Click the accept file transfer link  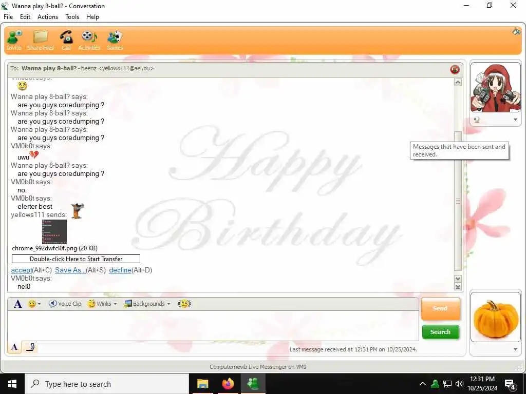coord(22,270)
